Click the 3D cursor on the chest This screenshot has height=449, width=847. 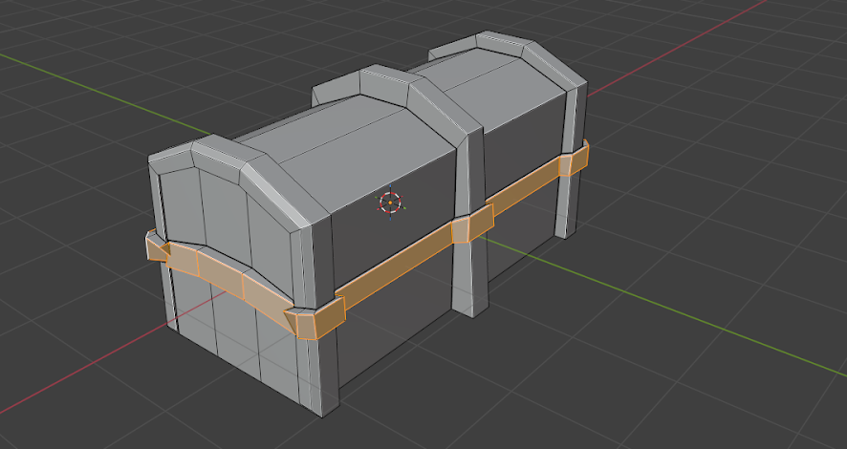(390, 203)
